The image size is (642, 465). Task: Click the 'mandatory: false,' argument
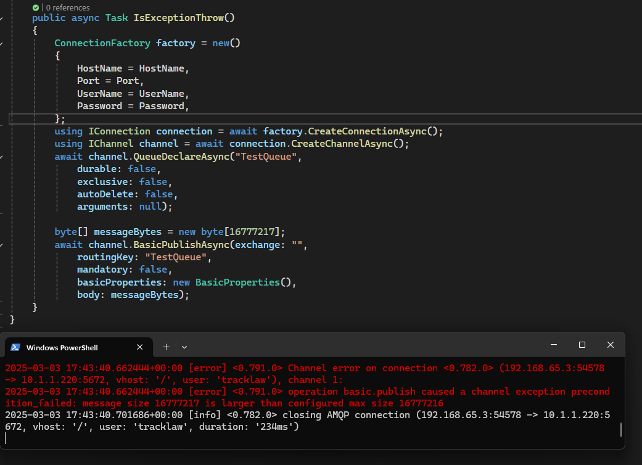[x=125, y=270]
